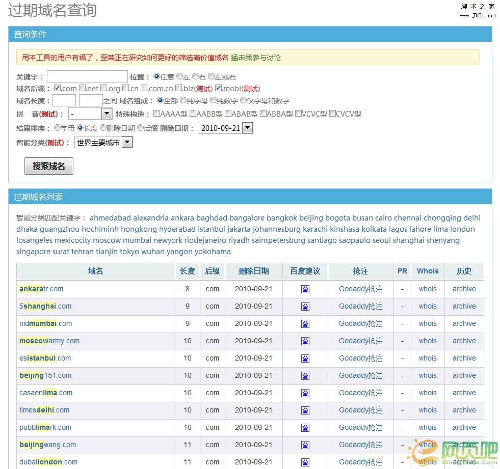Click Baidu paw icon for ankaratr.com
500x469 pixels.
[x=305, y=289]
